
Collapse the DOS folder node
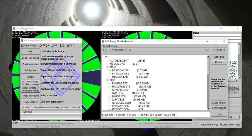point(108,80)
